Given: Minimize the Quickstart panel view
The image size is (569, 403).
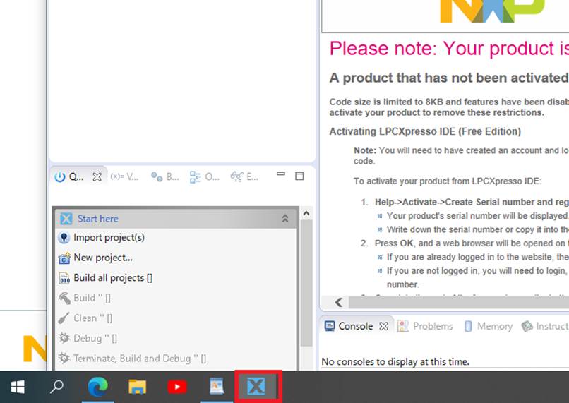Looking at the screenshot, I should pyautogui.click(x=280, y=175).
